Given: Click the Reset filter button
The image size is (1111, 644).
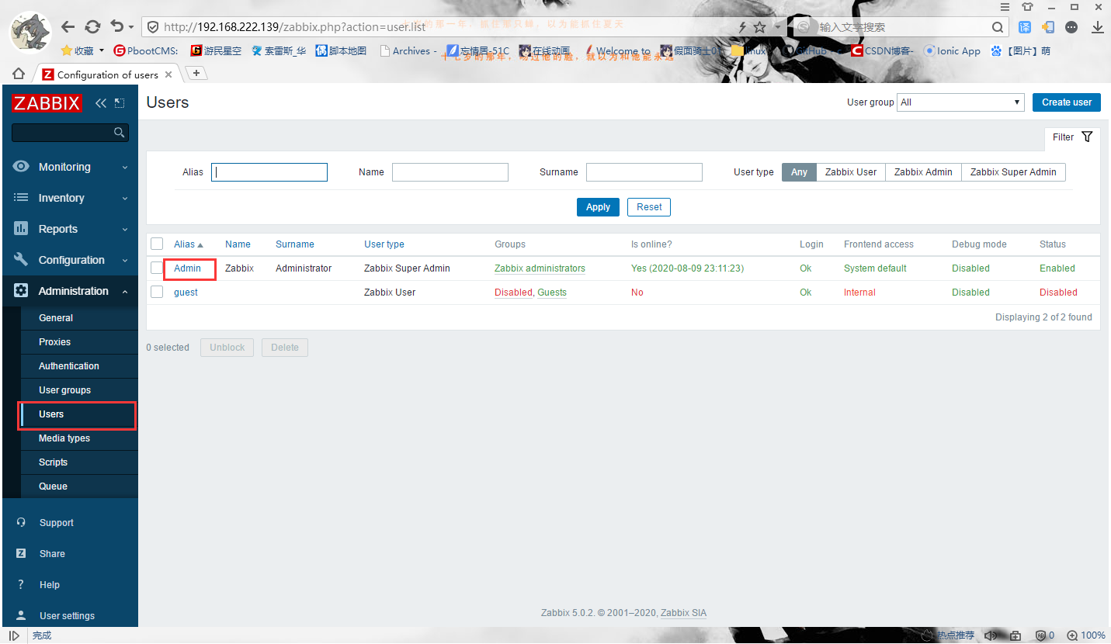Looking at the screenshot, I should [649, 207].
